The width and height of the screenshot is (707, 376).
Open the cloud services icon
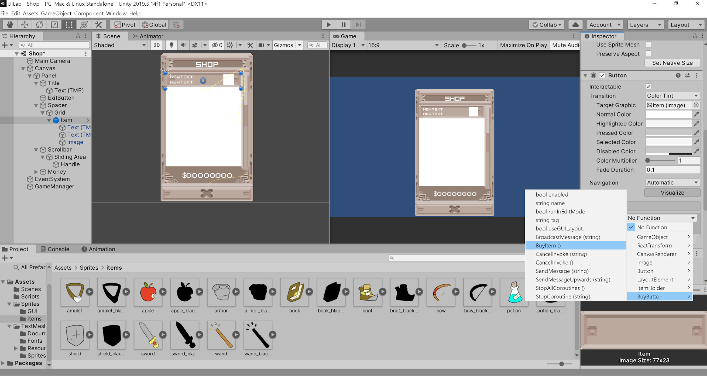click(575, 25)
